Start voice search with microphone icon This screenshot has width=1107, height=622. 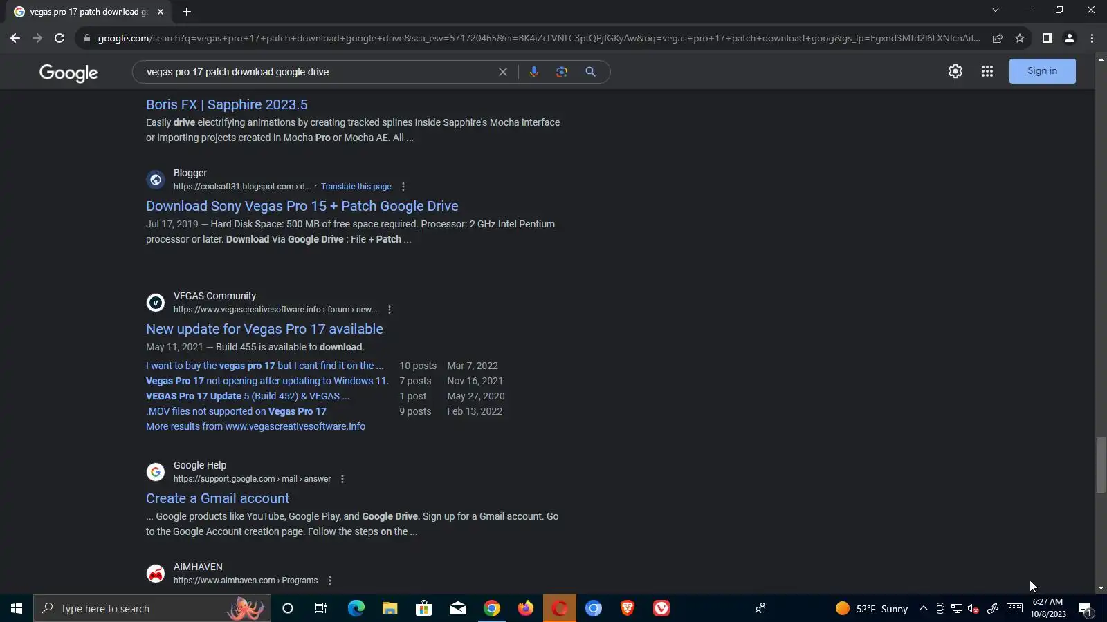point(534,72)
